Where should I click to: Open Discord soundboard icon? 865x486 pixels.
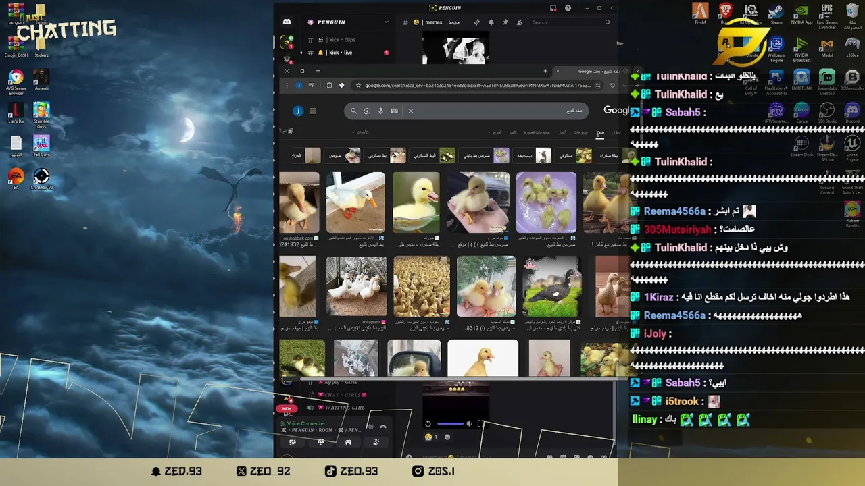click(x=376, y=442)
